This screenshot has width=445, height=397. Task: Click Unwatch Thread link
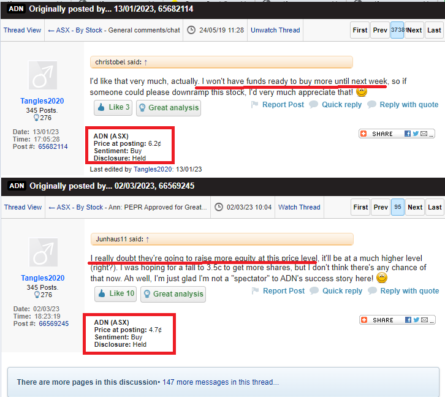(275, 30)
